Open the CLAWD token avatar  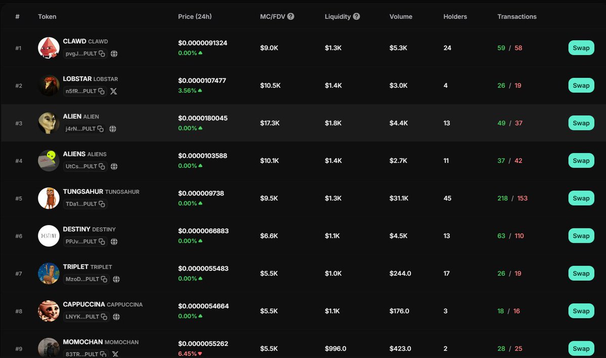click(x=49, y=48)
